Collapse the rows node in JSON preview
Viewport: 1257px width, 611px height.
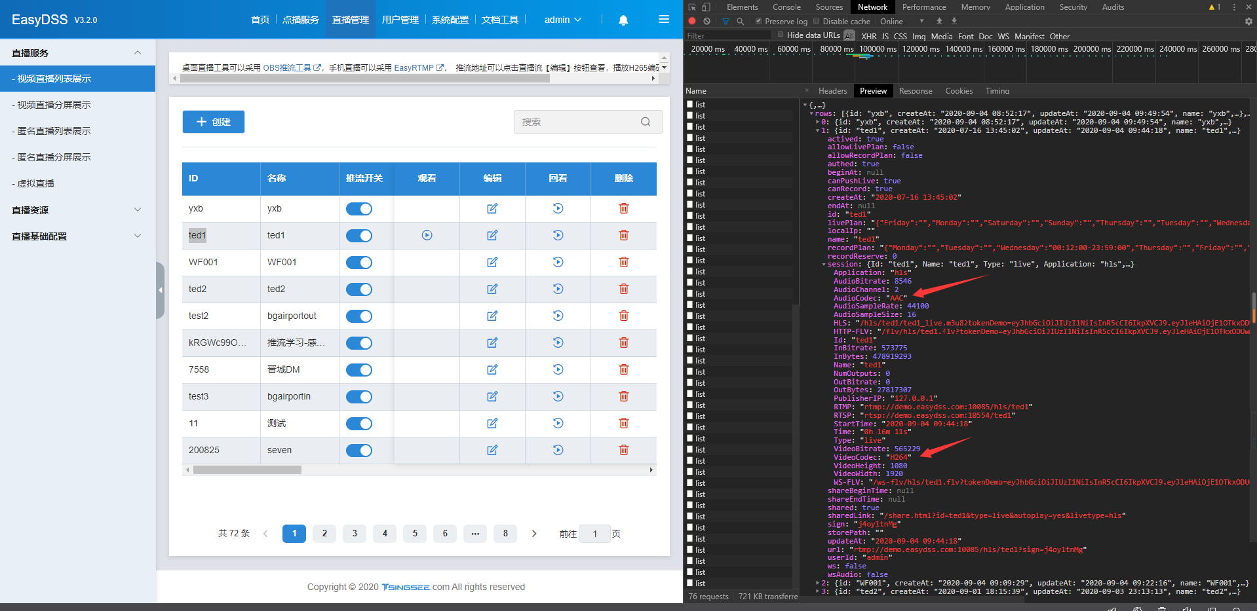point(811,113)
